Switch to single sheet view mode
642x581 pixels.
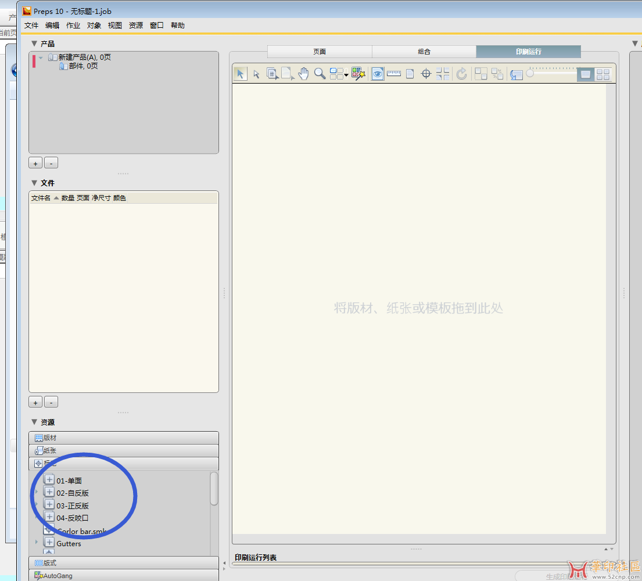point(586,74)
